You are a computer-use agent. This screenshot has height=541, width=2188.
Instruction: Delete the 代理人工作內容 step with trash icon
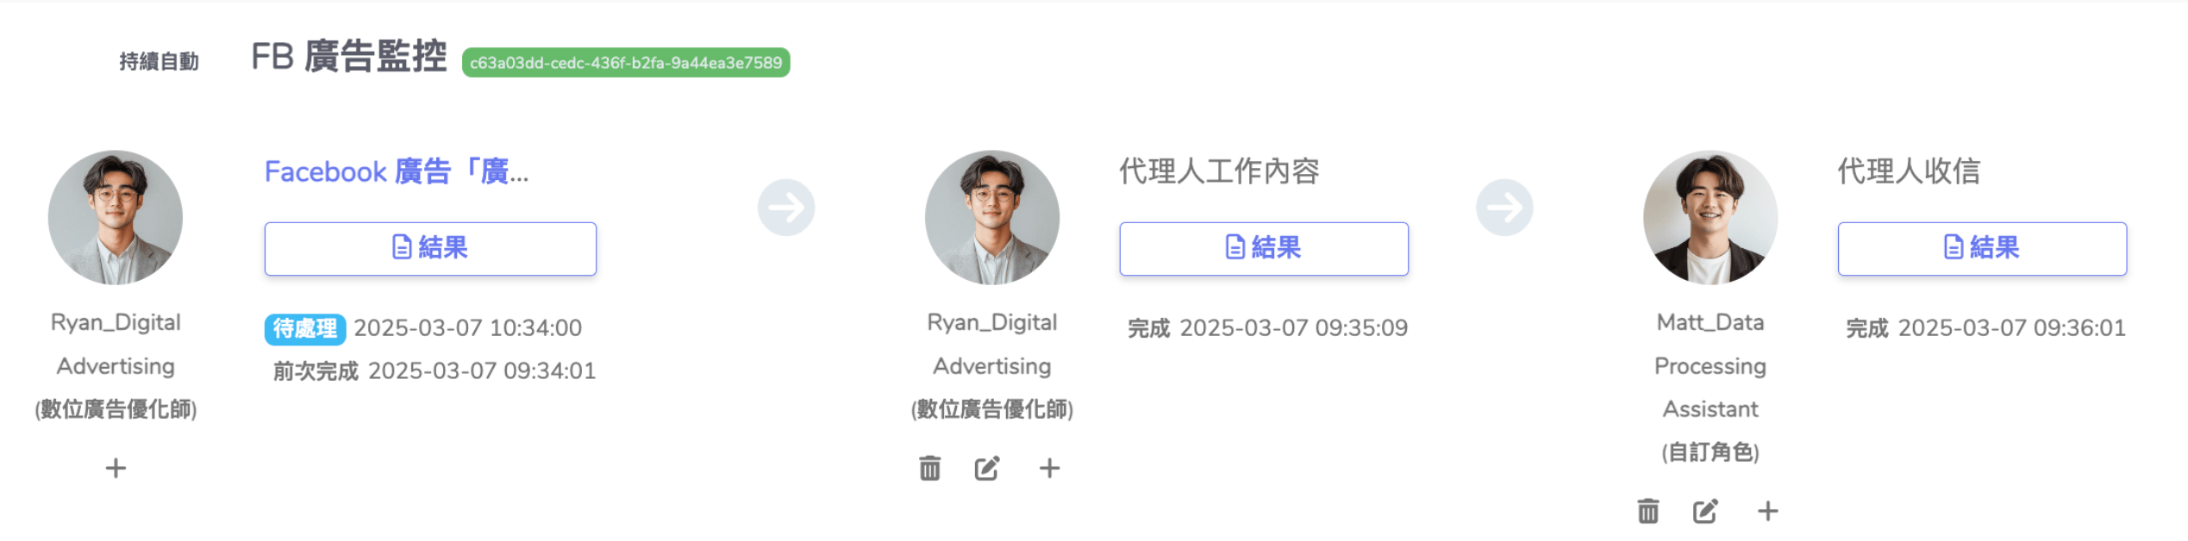929,468
